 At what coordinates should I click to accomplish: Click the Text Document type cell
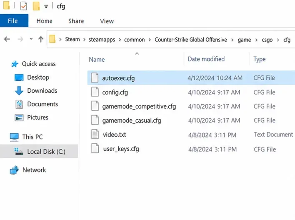pos(274,134)
